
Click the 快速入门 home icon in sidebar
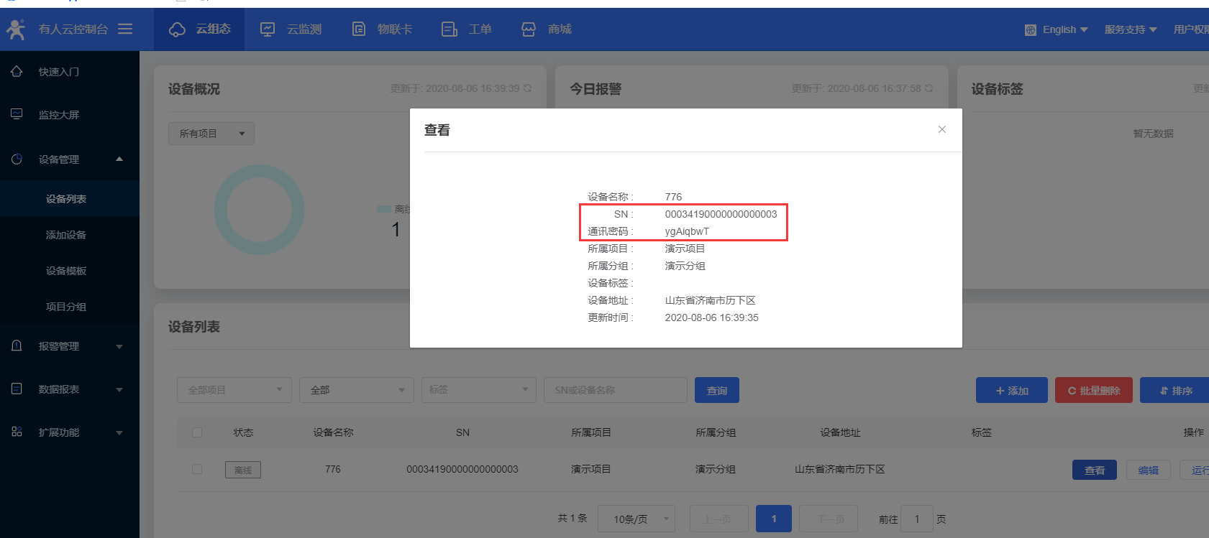click(x=17, y=71)
